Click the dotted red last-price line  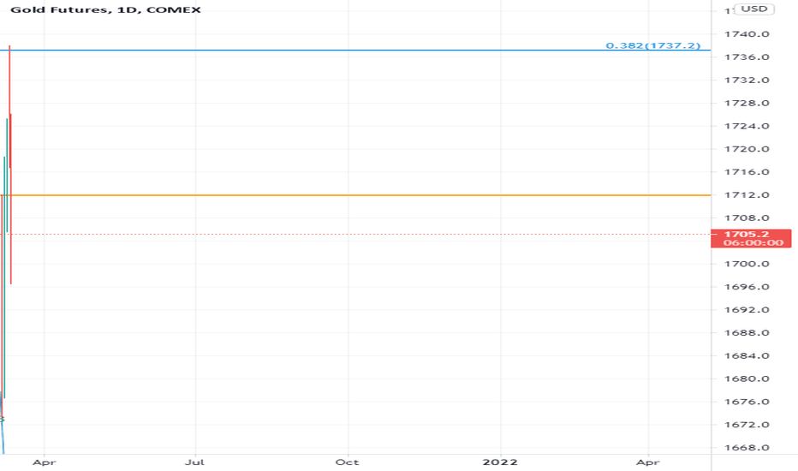click(x=355, y=235)
